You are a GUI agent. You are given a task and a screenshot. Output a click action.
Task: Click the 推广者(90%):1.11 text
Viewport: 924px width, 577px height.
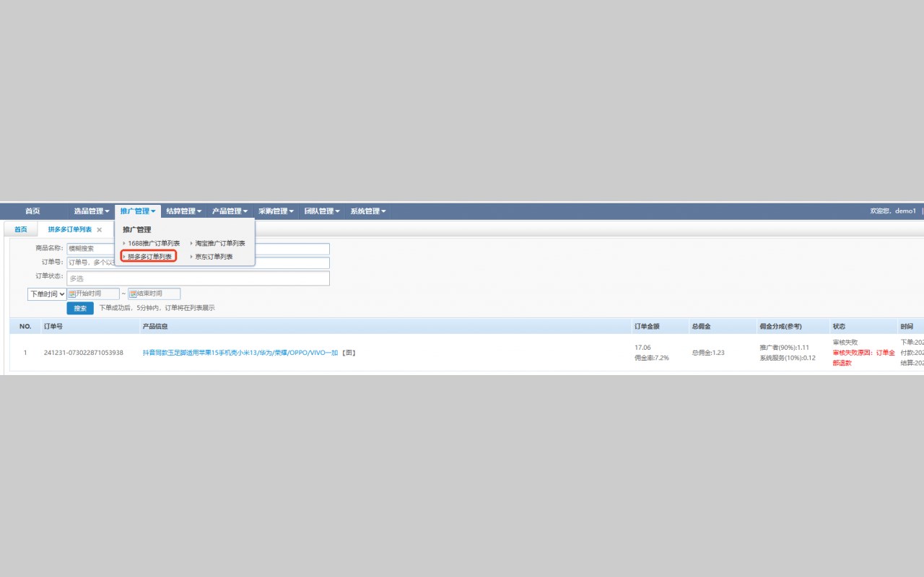coord(784,348)
